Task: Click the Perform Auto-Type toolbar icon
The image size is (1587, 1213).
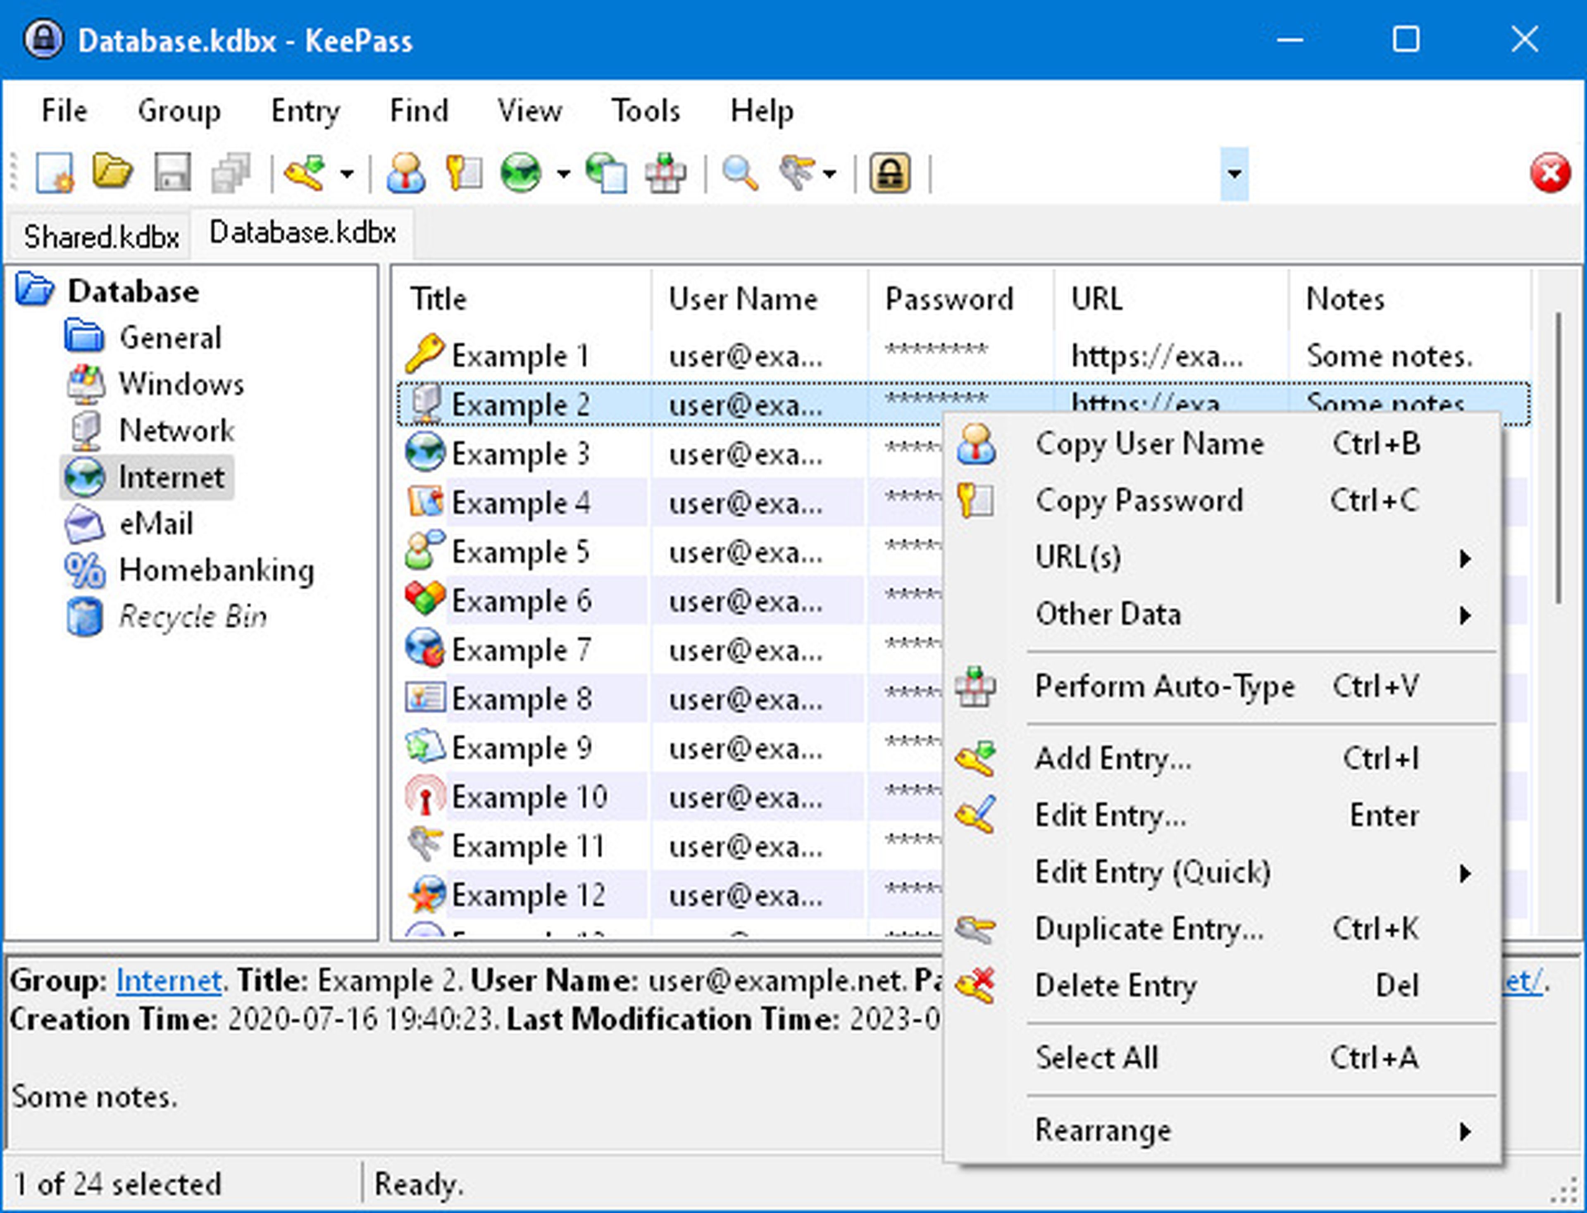Action: click(665, 173)
